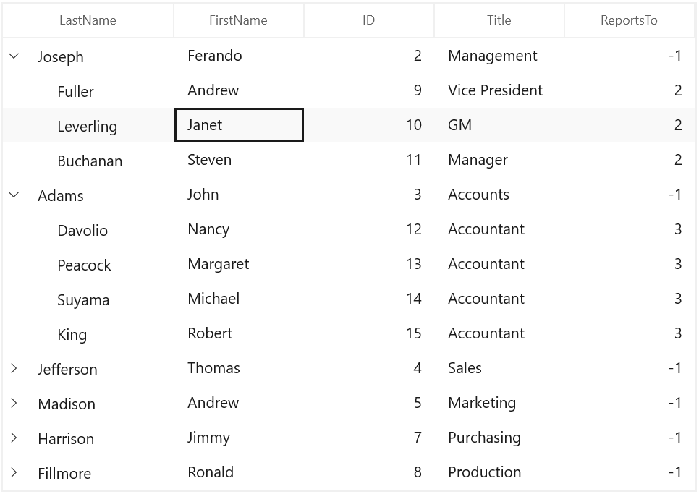
Task: Click ID value 14 for Suyama
Action: pos(414,299)
